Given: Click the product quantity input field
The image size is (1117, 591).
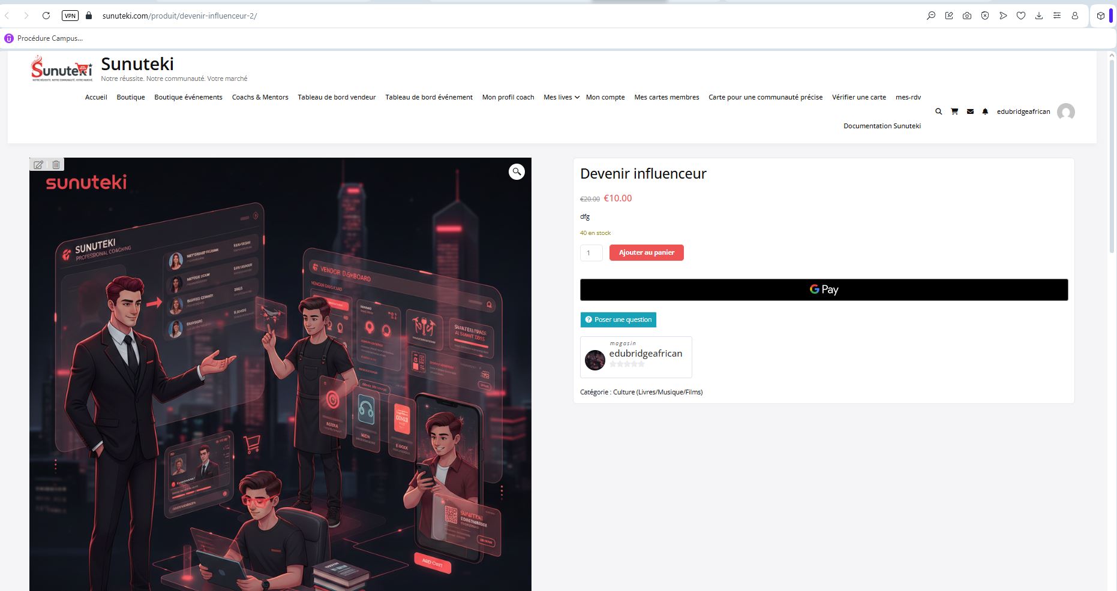Looking at the screenshot, I should click(591, 253).
